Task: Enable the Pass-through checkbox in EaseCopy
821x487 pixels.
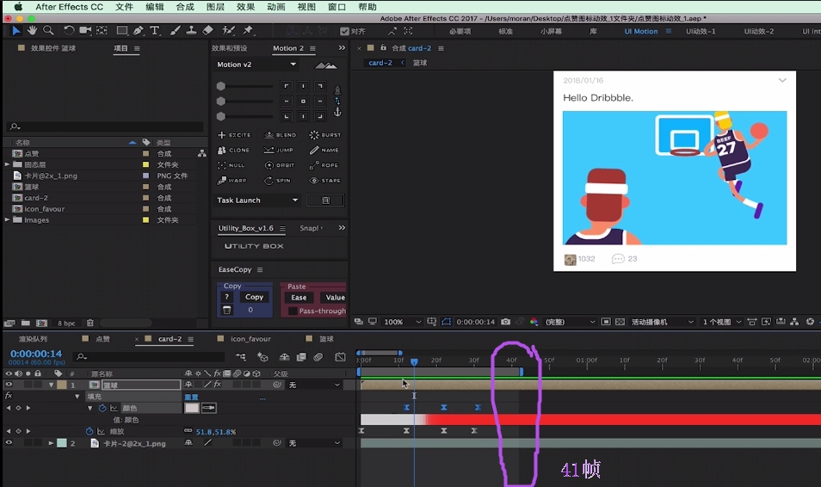Action: pos(293,311)
